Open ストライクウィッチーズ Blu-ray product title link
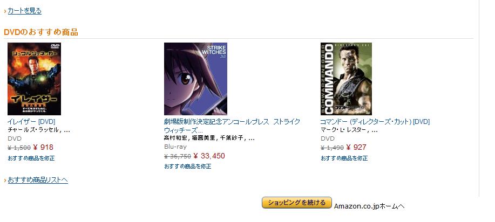The width and height of the screenshot is (495, 222). click(232, 126)
